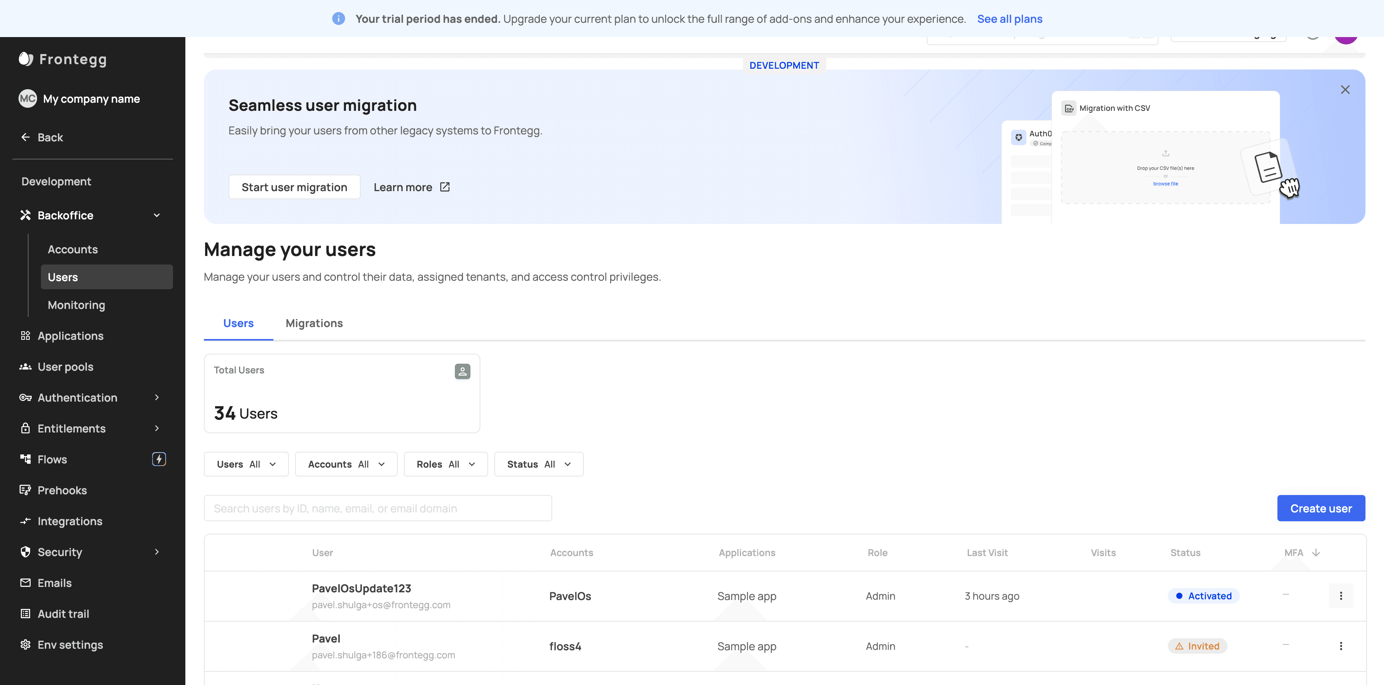Switch to the Migrations tab
This screenshot has width=1384, height=685.
[x=314, y=323]
